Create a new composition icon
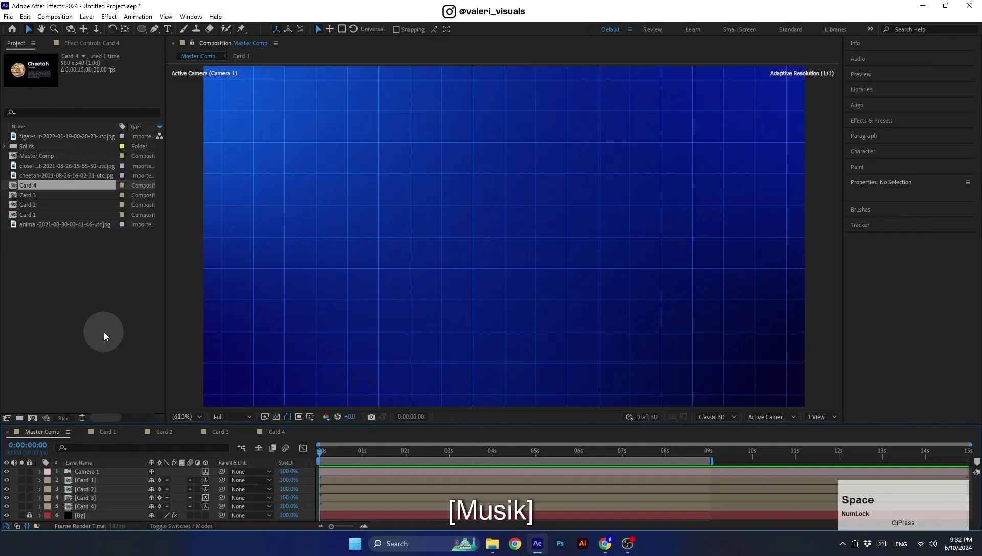This screenshot has width=982, height=556. (33, 418)
